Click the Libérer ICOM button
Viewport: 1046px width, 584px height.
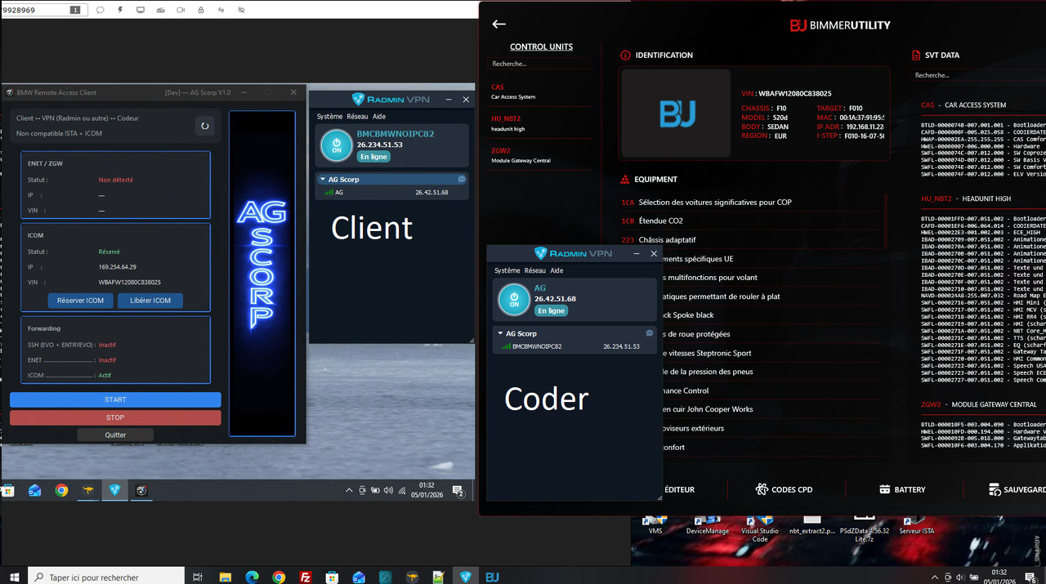pyautogui.click(x=150, y=301)
